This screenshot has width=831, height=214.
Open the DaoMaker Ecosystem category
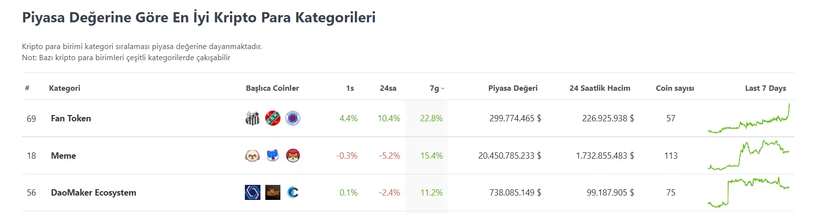(x=93, y=193)
